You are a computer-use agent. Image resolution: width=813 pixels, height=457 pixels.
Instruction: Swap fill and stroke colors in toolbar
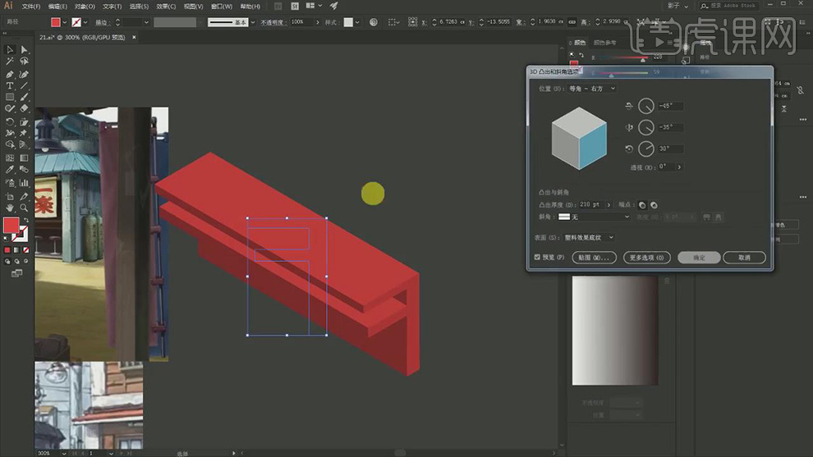click(25, 220)
